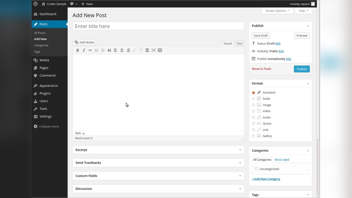The width and height of the screenshot is (352, 198).
Task: Switch editor to Visual tab
Action: (227, 44)
